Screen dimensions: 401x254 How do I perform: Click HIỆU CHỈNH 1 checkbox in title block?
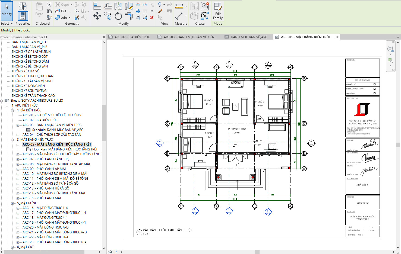(374, 93)
